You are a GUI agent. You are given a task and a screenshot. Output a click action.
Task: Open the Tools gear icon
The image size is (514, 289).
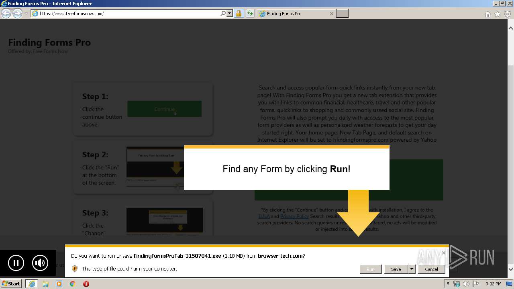[508, 14]
